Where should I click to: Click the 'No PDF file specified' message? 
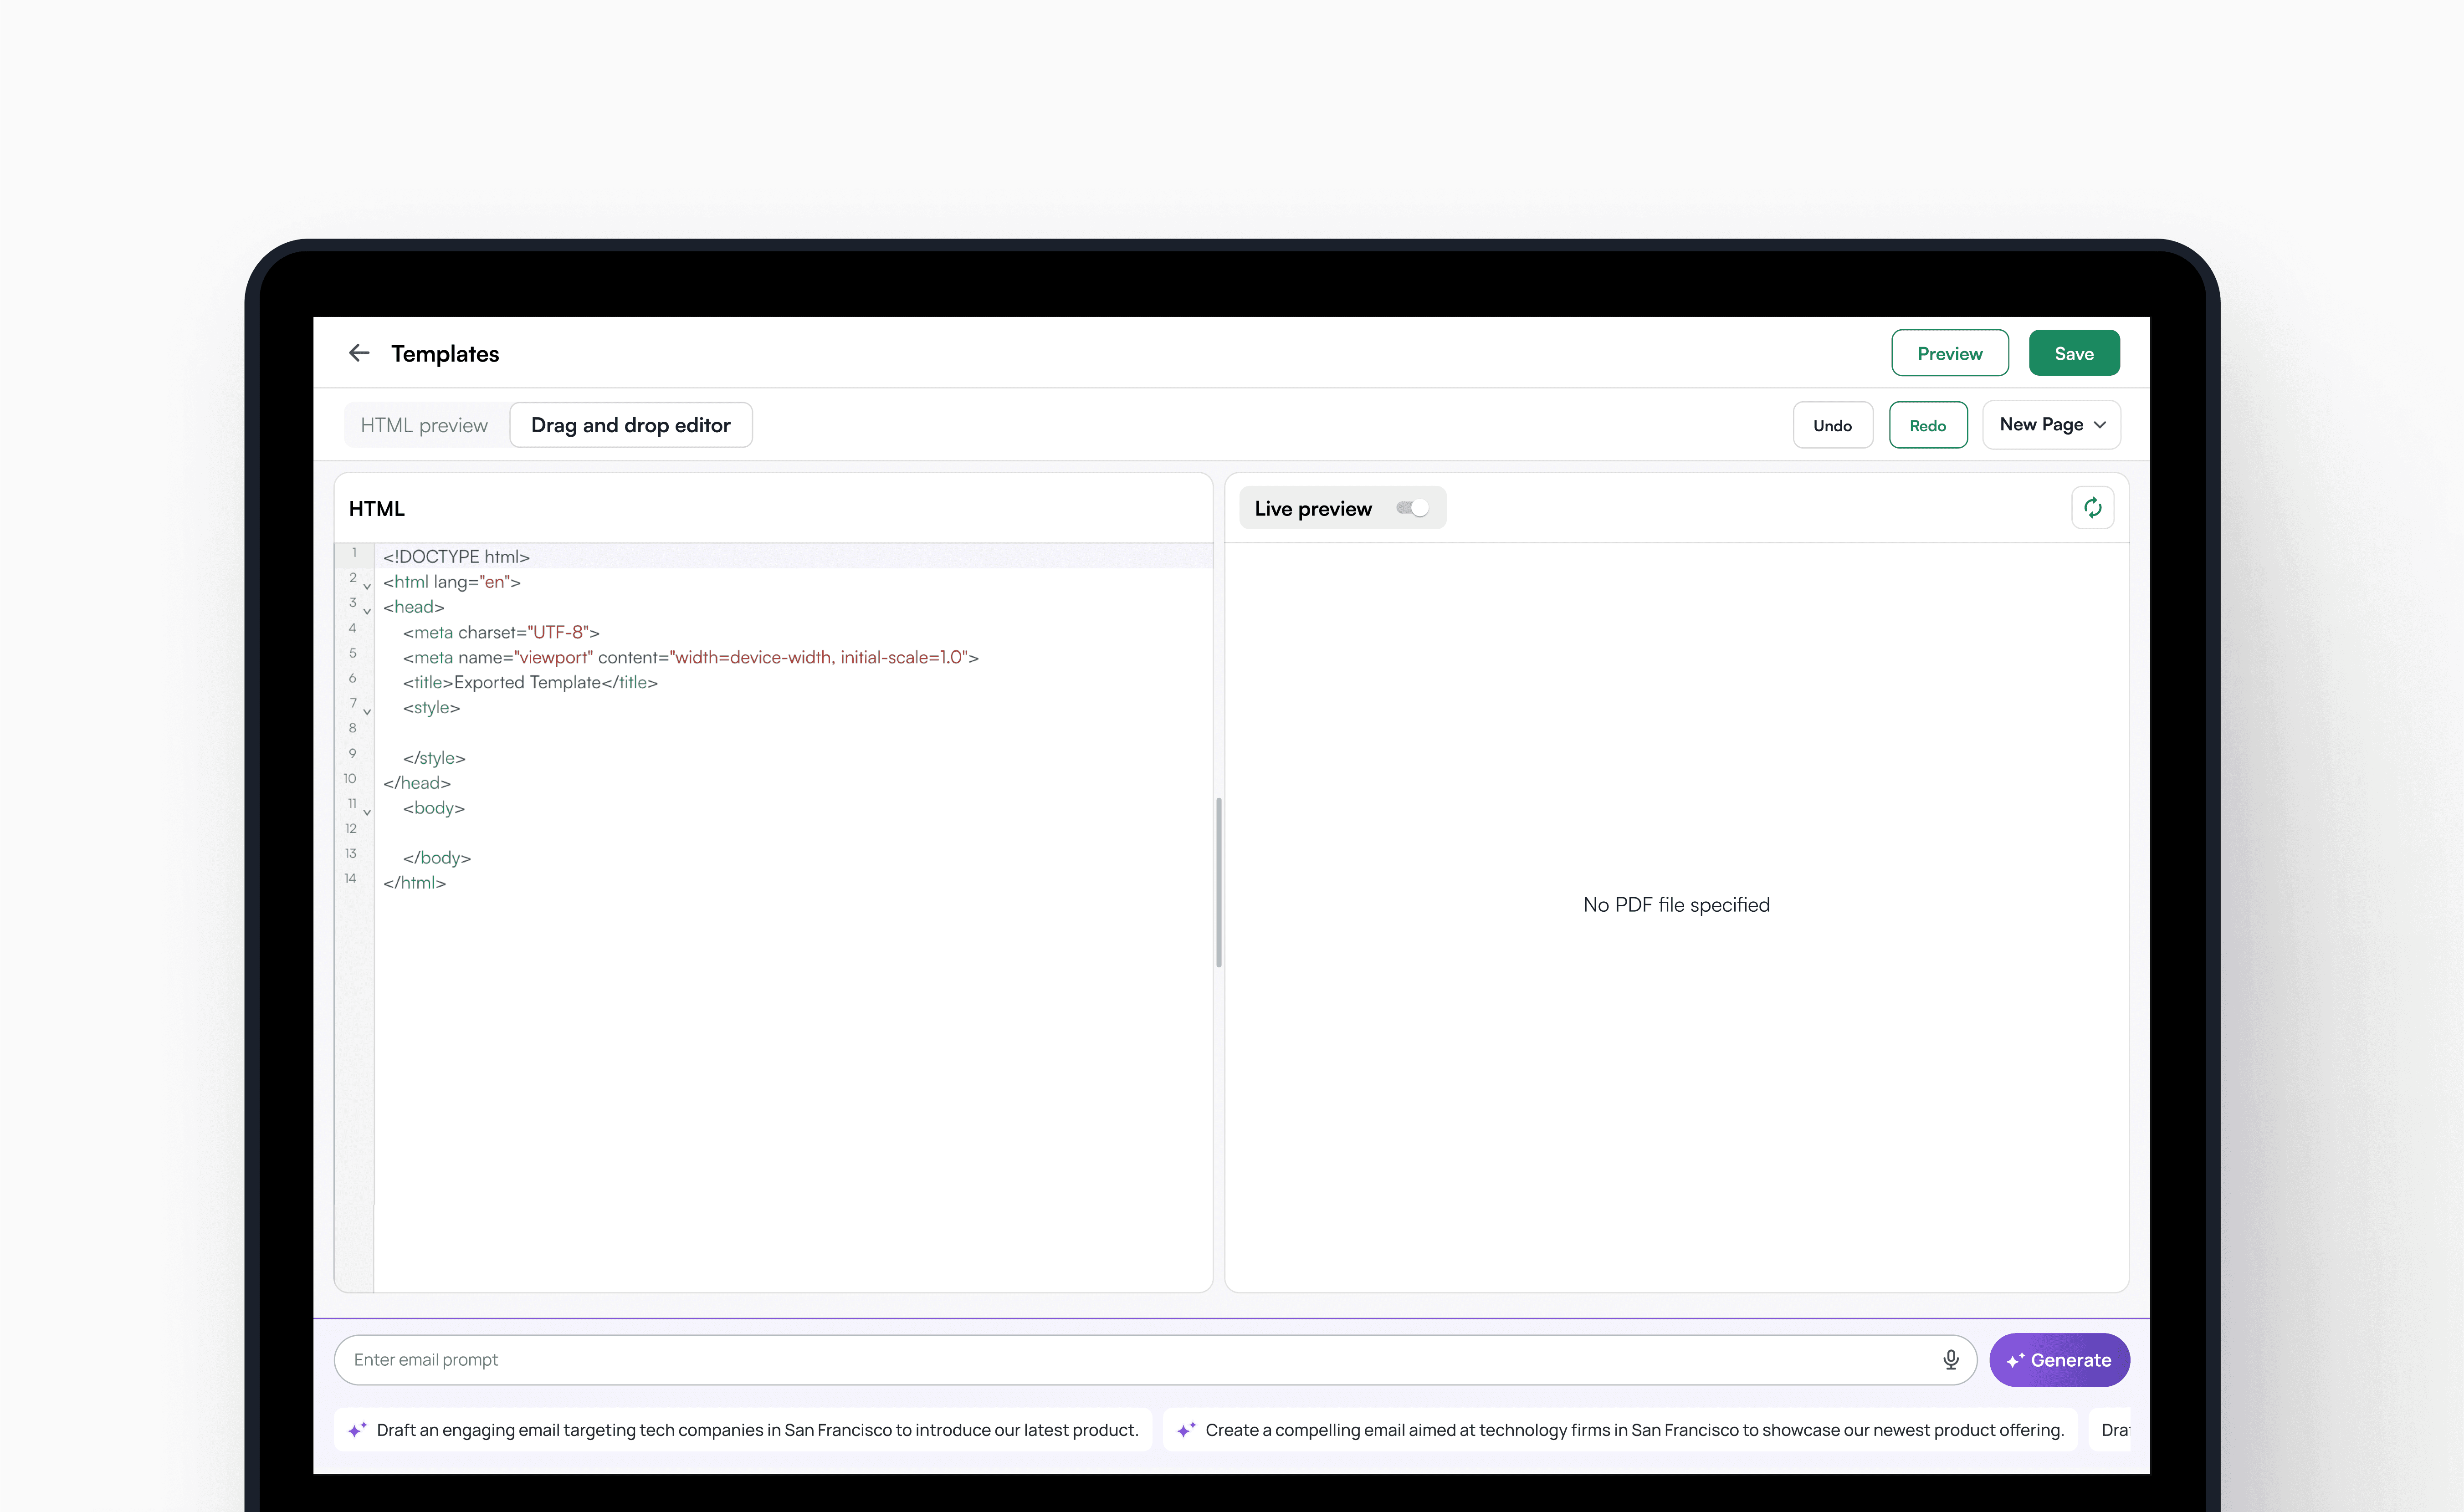(x=1676, y=905)
